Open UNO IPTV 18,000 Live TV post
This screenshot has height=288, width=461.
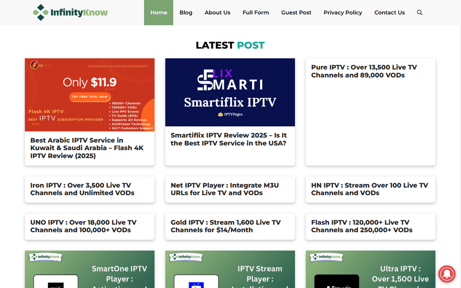click(x=83, y=226)
